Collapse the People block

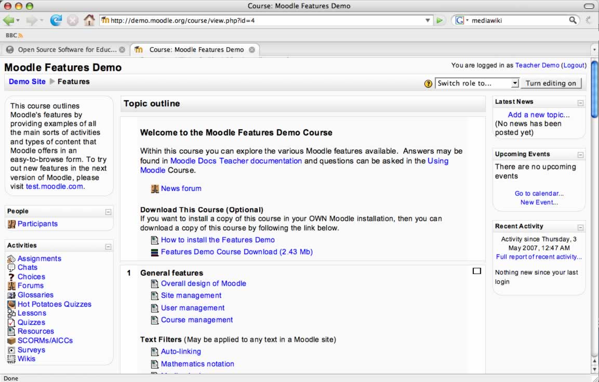[x=108, y=212]
